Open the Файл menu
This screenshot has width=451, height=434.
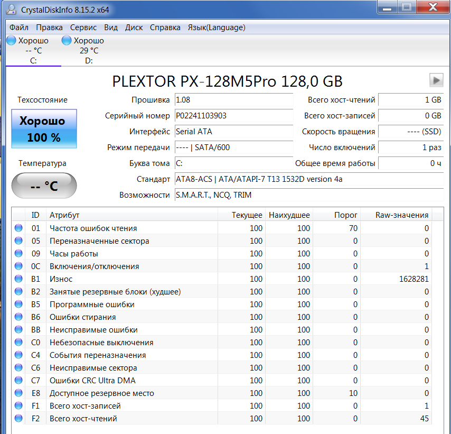pos(19,27)
